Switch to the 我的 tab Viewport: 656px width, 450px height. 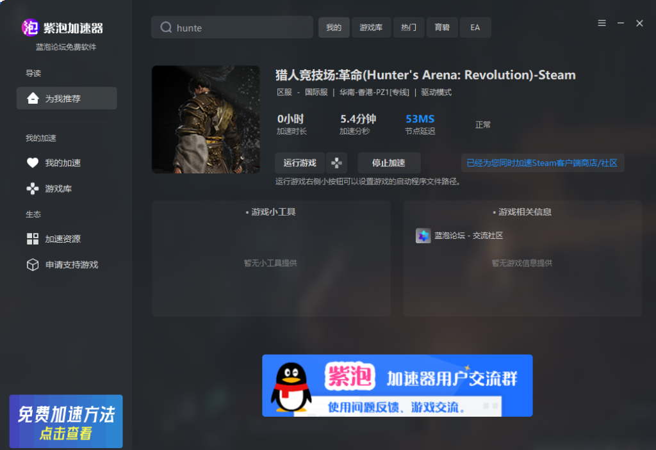click(334, 28)
